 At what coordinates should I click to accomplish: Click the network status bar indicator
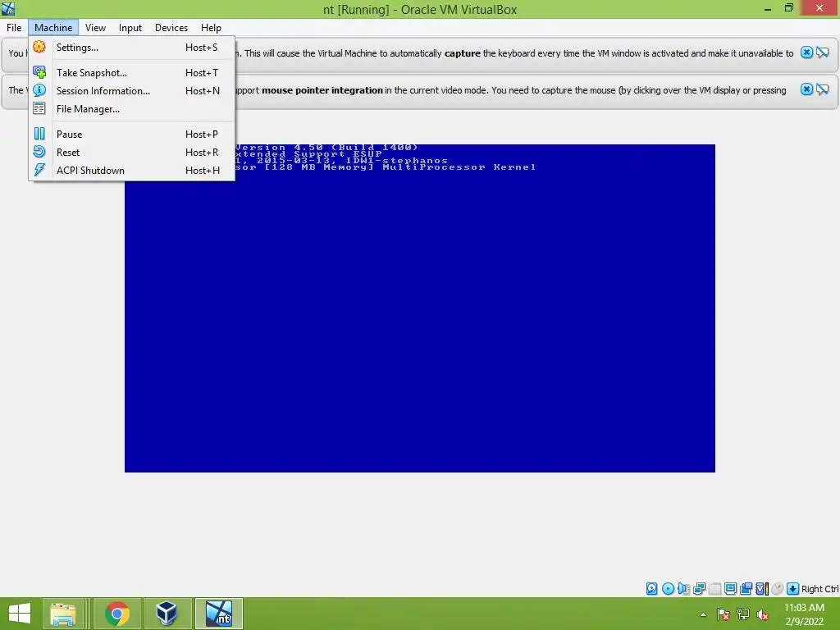699,589
